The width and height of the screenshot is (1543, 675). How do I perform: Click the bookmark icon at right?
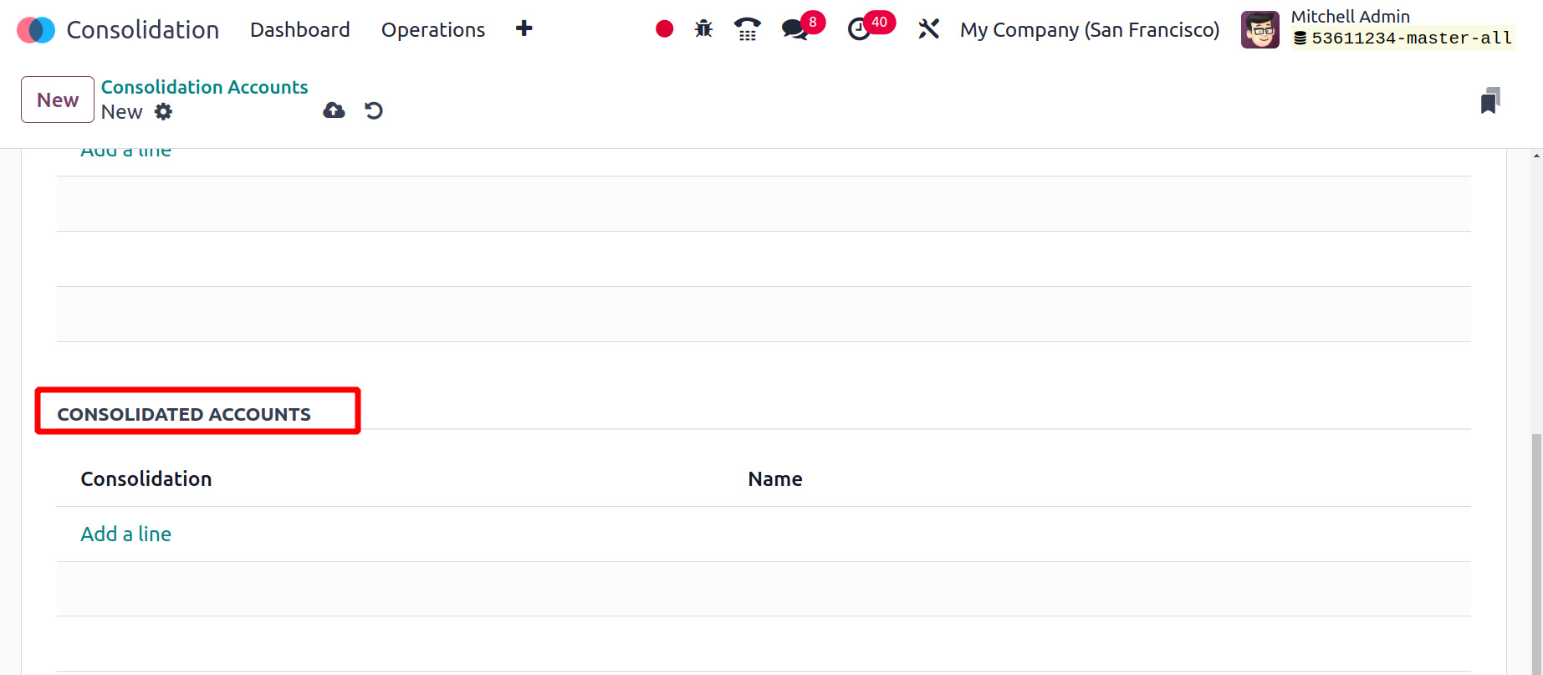click(1489, 100)
